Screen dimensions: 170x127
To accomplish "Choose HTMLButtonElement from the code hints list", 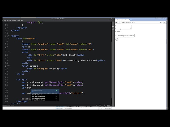I will 45,92.
